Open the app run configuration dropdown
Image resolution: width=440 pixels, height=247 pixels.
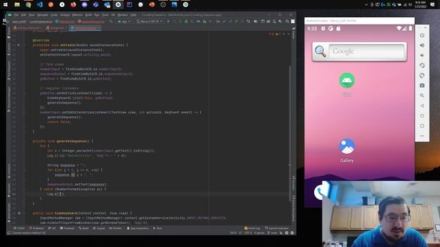tap(124, 21)
